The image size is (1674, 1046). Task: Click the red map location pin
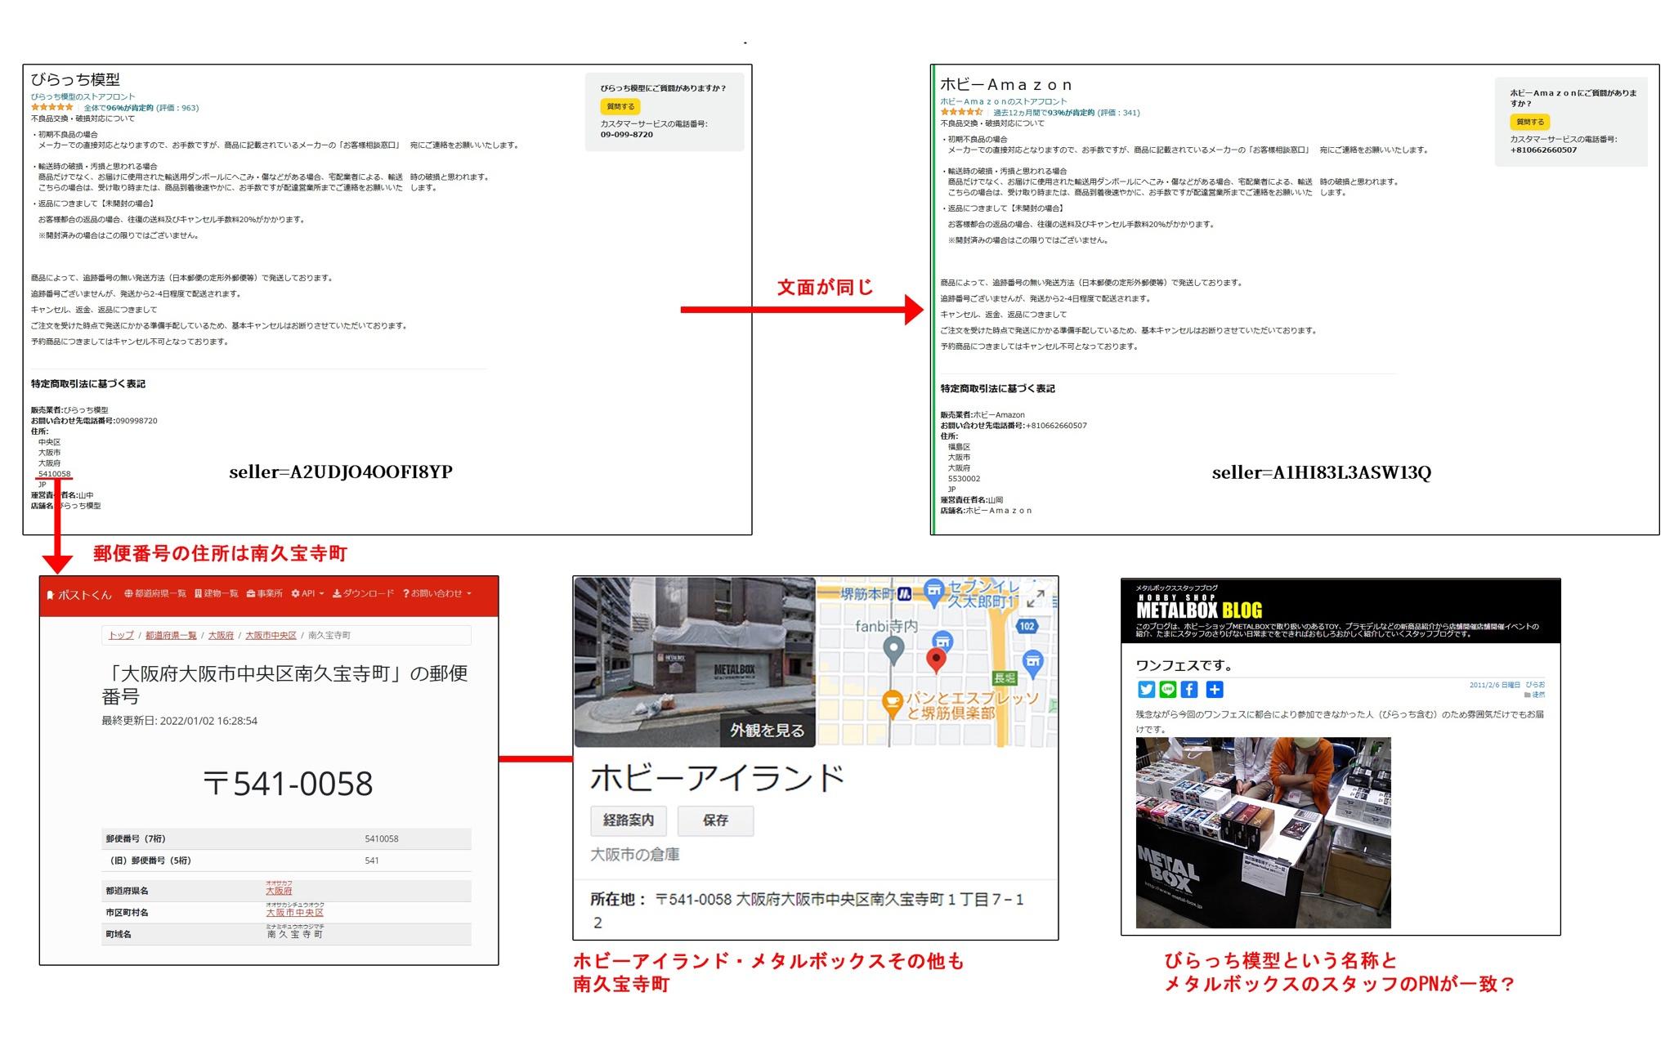[x=936, y=659]
